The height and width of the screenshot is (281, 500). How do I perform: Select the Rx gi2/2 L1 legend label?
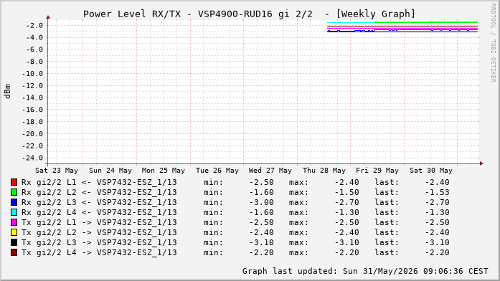click(99, 182)
